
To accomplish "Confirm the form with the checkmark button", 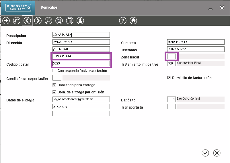I will [x=205, y=153].
